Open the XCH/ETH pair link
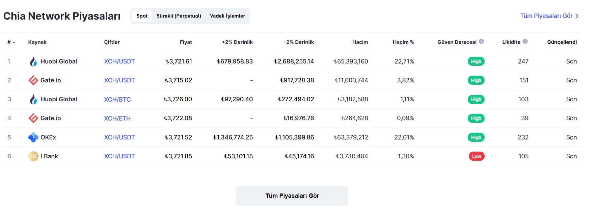596x209 pixels. pos(117,119)
